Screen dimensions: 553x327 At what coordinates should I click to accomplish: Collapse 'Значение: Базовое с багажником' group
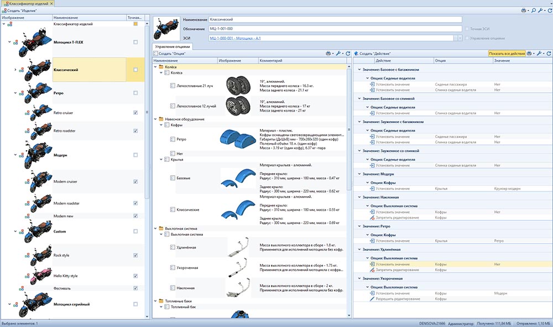click(x=358, y=70)
